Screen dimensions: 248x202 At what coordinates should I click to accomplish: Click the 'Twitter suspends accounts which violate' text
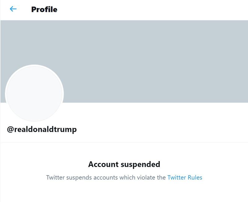click(105, 178)
